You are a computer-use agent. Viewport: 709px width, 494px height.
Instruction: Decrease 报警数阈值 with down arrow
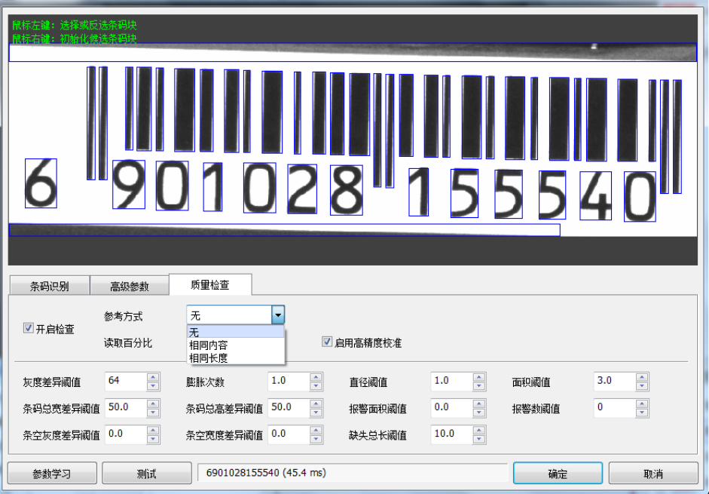click(642, 413)
